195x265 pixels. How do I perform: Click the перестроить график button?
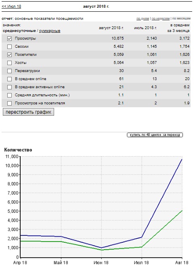[x=28, y=112]
